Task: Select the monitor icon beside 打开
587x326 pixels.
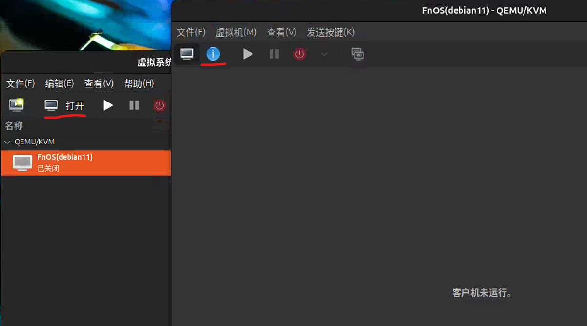Action: (x=52, y=105)
